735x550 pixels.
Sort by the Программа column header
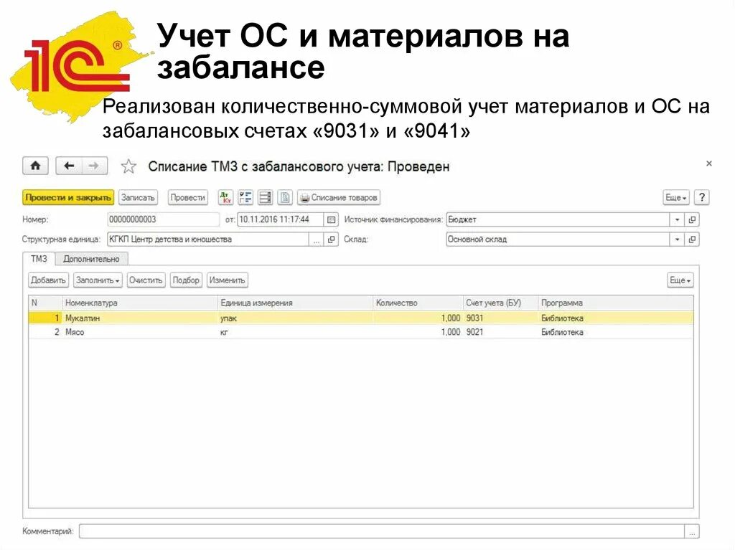coord(616,303)
